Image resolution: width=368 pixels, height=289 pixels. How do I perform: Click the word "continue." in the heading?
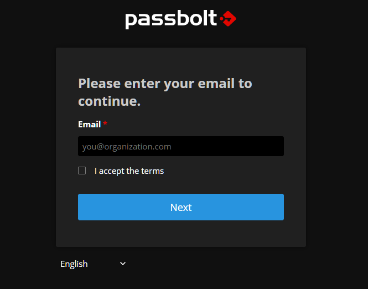[x=110, y=101]
